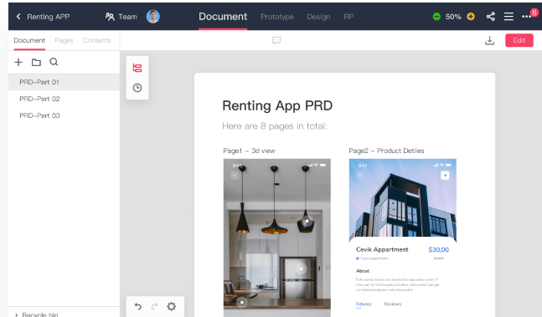Open PRD-Part 01 document
The image size is (542, 317).
coord(64,82)
